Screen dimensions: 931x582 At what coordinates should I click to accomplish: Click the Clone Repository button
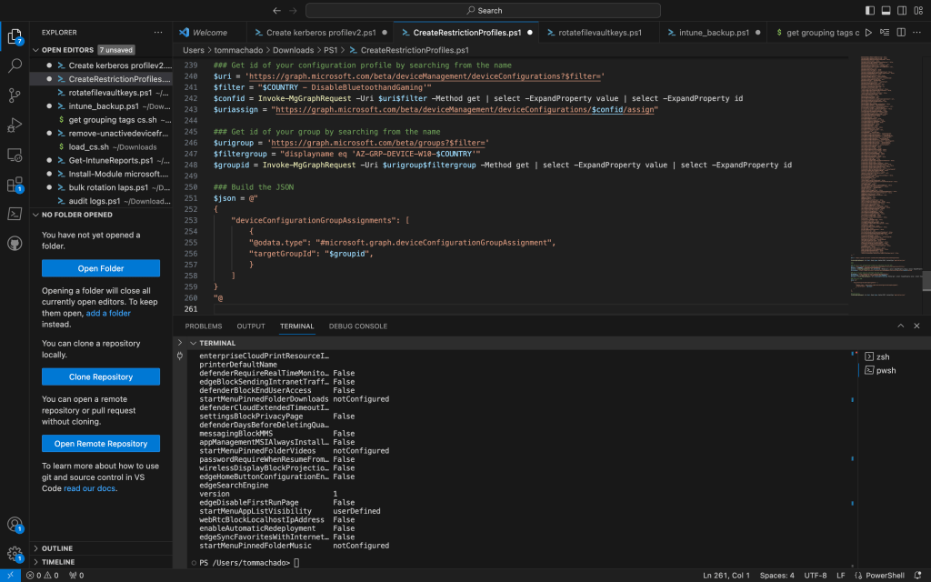(100, 376)
